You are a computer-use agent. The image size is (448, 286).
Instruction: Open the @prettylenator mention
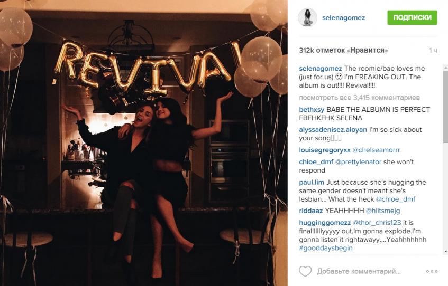tap(358, 161)
